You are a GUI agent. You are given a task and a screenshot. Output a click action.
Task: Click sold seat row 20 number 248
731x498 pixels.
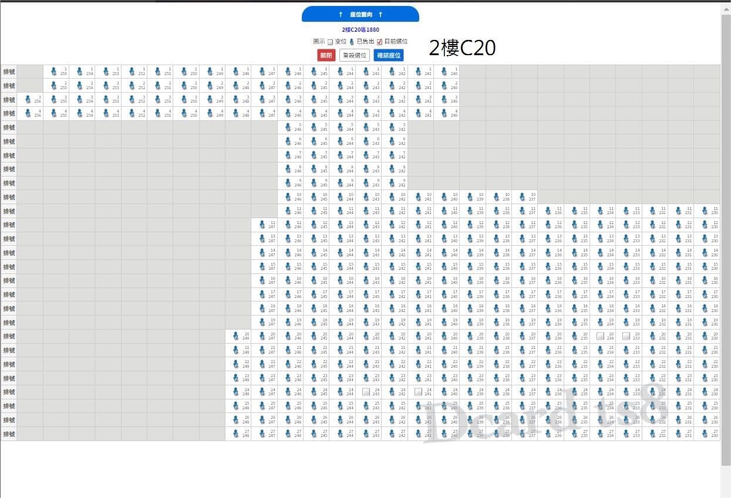(x=236, y=336)
